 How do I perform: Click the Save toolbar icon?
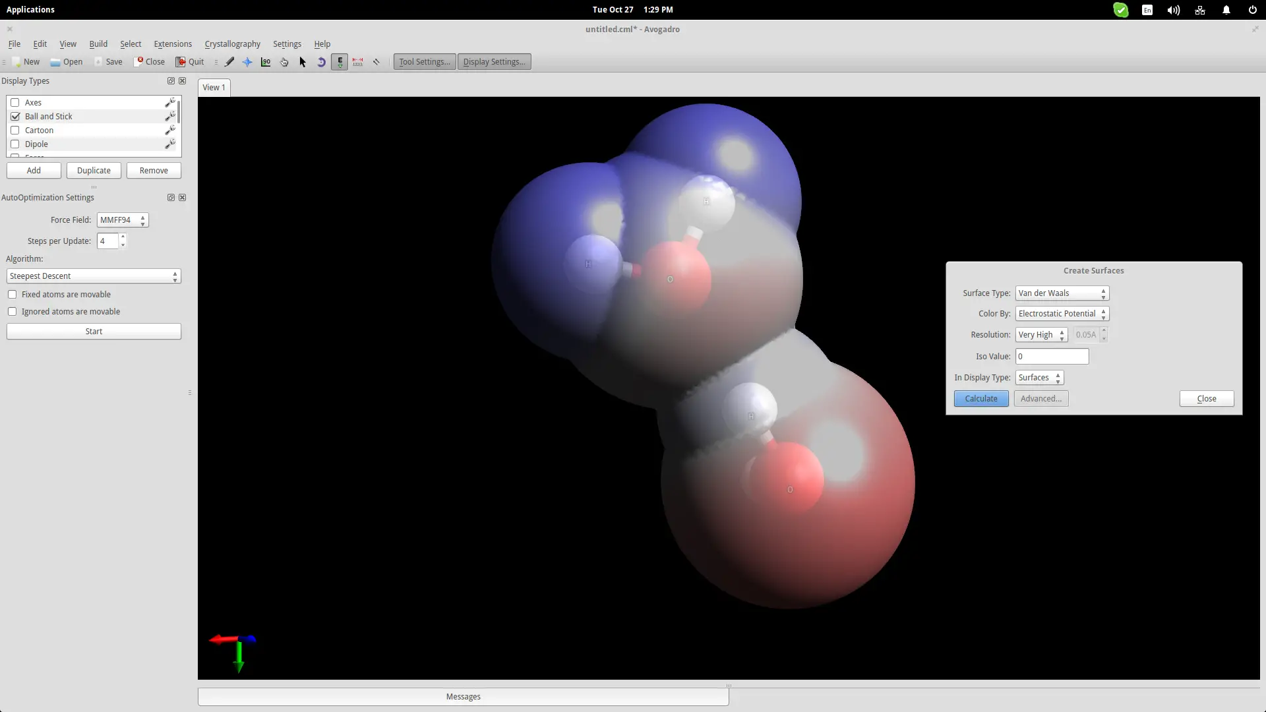tap(108, 62)
